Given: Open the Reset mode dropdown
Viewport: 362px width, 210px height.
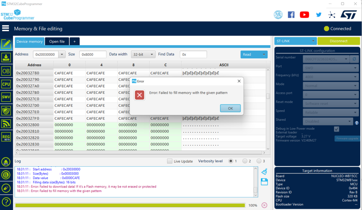Looking at the screenshot, I should pos(330,103).
